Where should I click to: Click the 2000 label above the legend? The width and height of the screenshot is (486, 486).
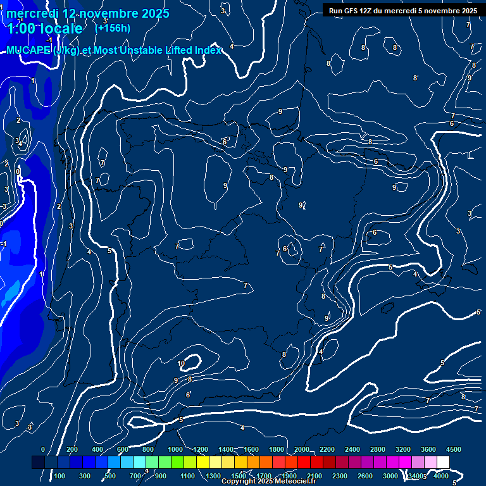(302, 449)
